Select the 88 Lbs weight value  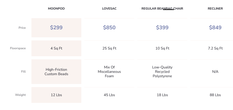[215, 95]
